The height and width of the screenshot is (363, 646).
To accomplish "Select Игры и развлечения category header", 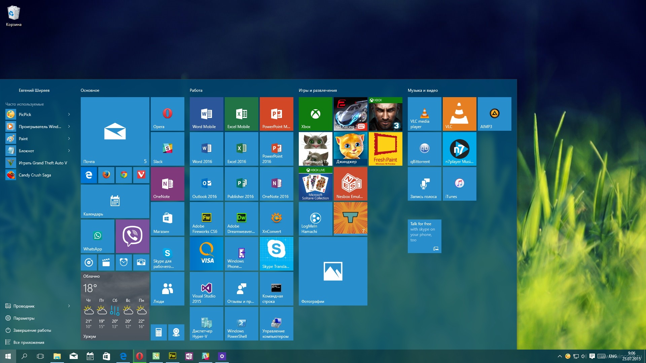I will [x=319, y=90].
